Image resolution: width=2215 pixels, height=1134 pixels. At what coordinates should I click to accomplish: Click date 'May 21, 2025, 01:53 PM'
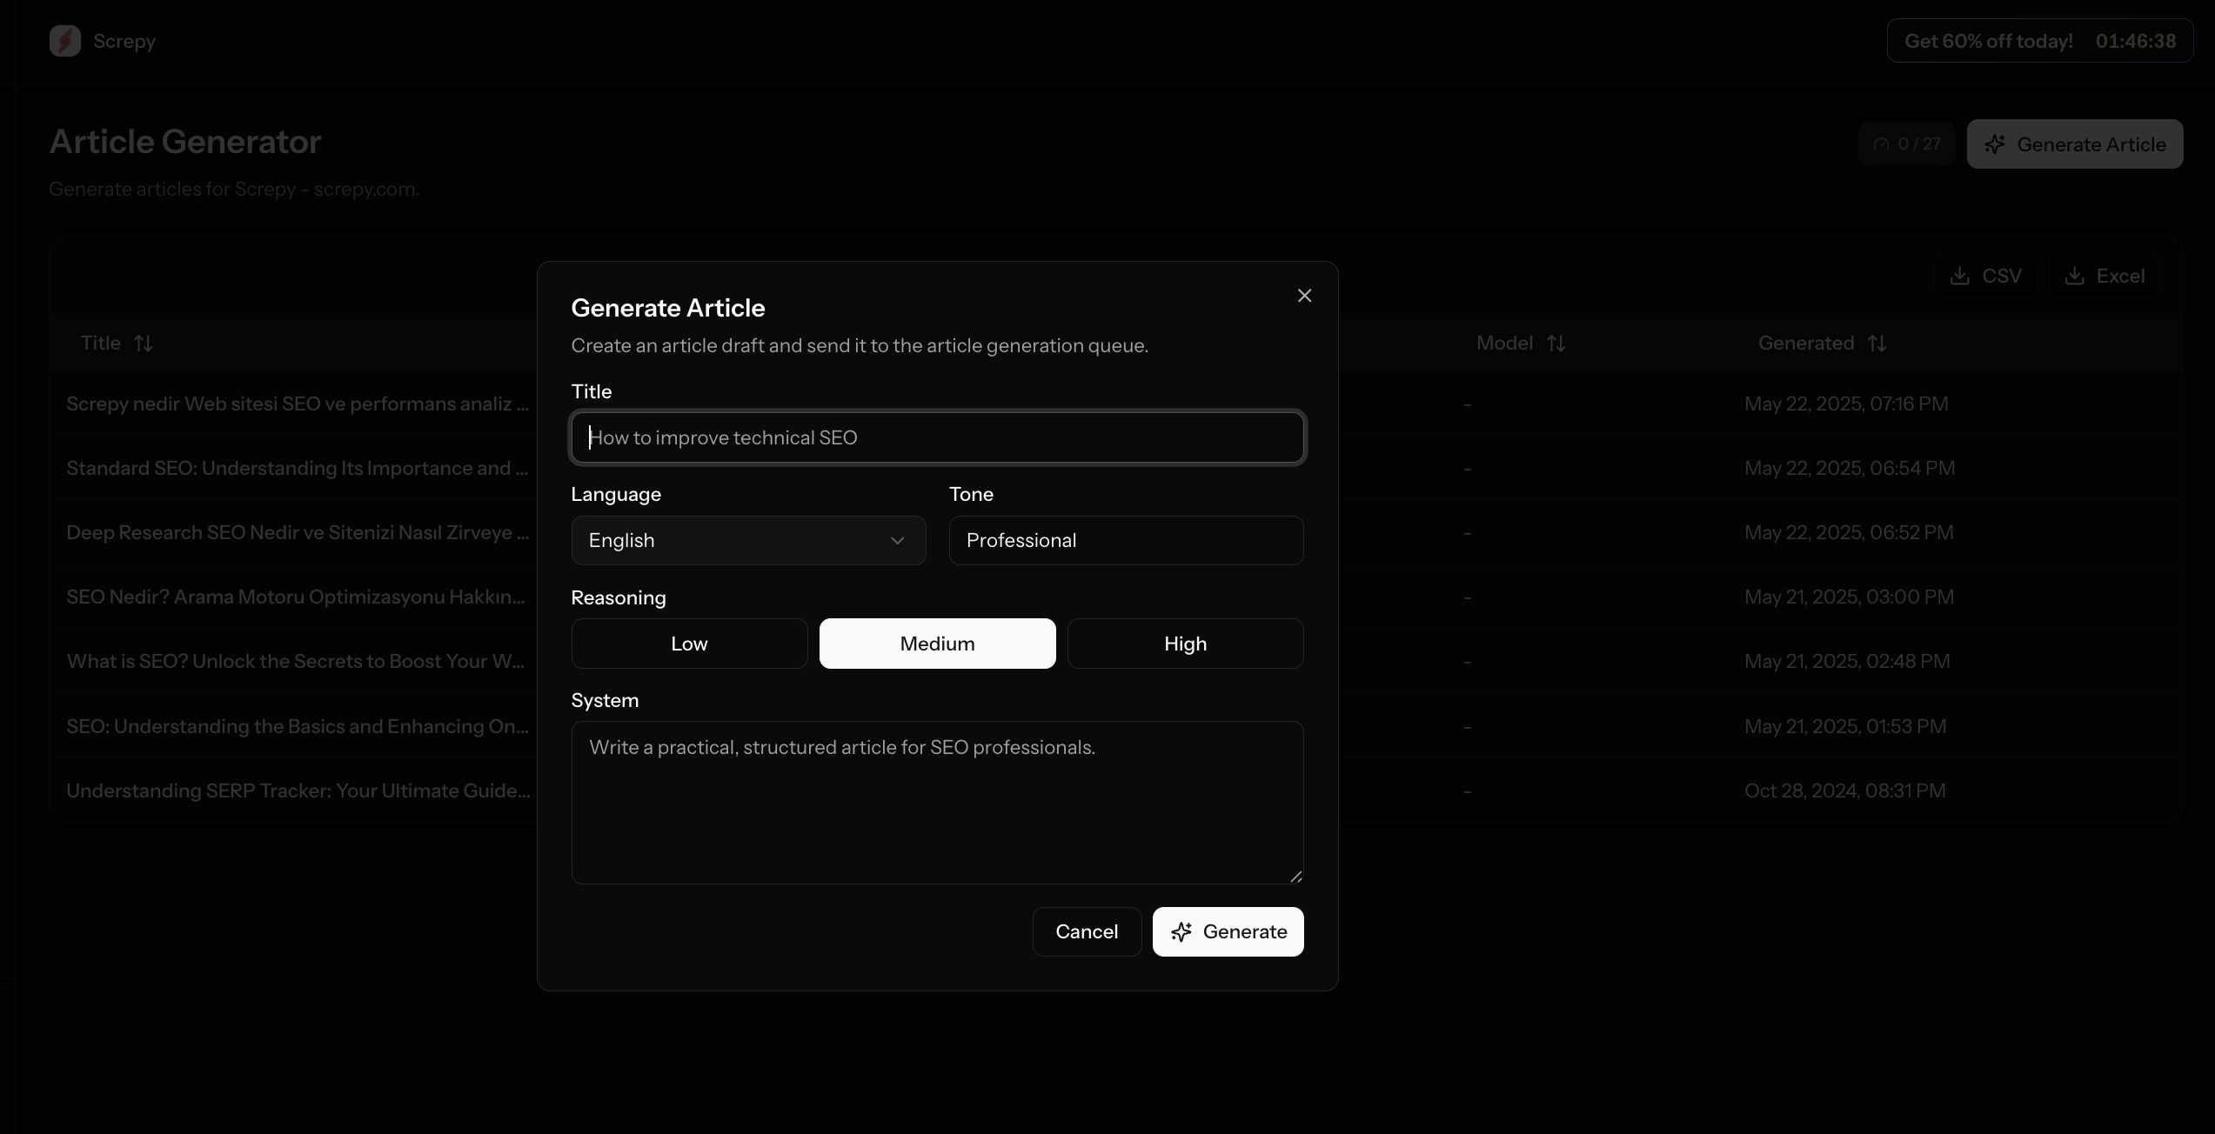[1845, 726]
